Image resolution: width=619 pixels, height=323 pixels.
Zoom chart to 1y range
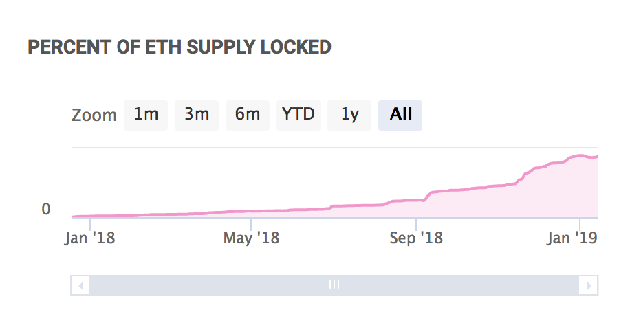tap(349, 115)
